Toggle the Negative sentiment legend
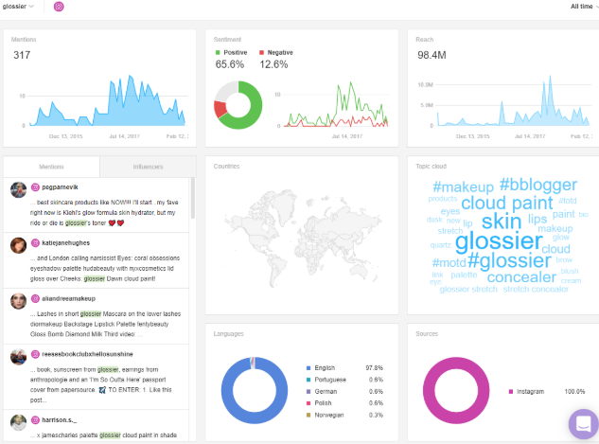This screenshot has width=599, height=444. click(x=276, y=53)
